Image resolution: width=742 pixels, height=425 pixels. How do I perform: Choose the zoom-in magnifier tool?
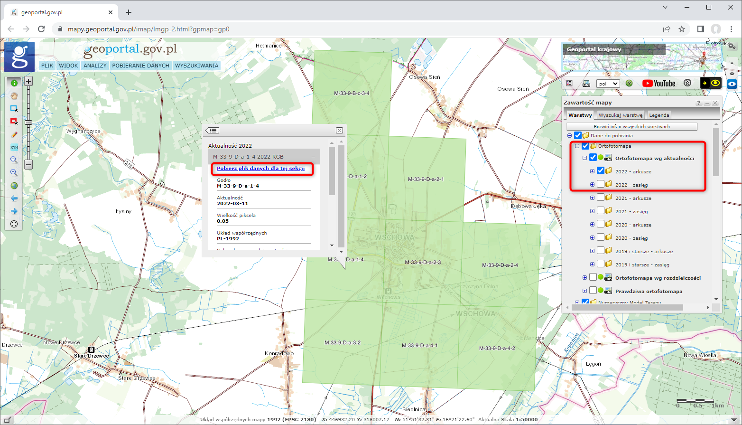(x=14, y=160)
